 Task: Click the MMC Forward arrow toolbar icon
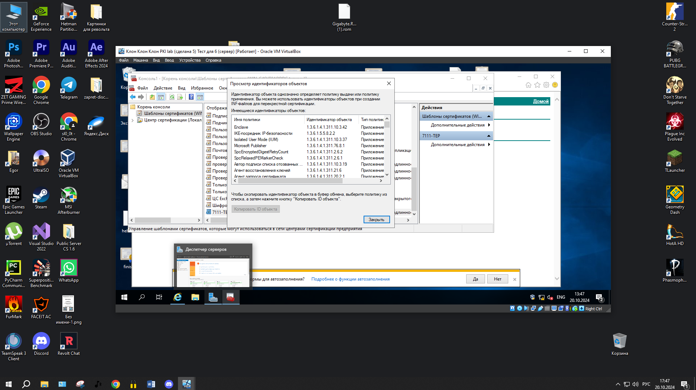(x=141, y=97)
